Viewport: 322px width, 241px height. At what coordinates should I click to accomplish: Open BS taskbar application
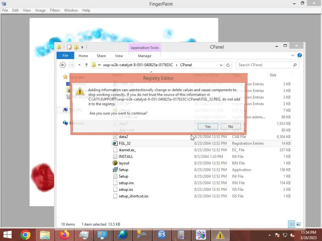pos(162,235)
